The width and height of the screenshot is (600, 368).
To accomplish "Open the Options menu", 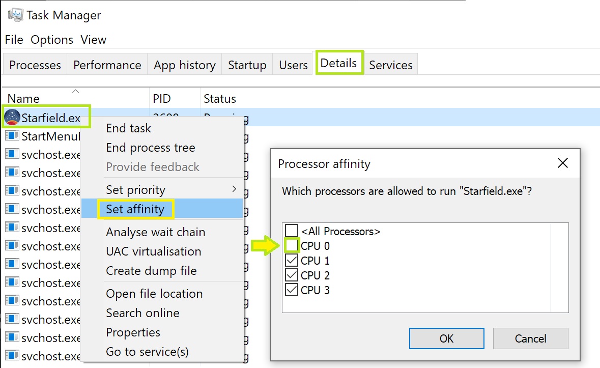I will pyautogui.click(x=52, y=40).
